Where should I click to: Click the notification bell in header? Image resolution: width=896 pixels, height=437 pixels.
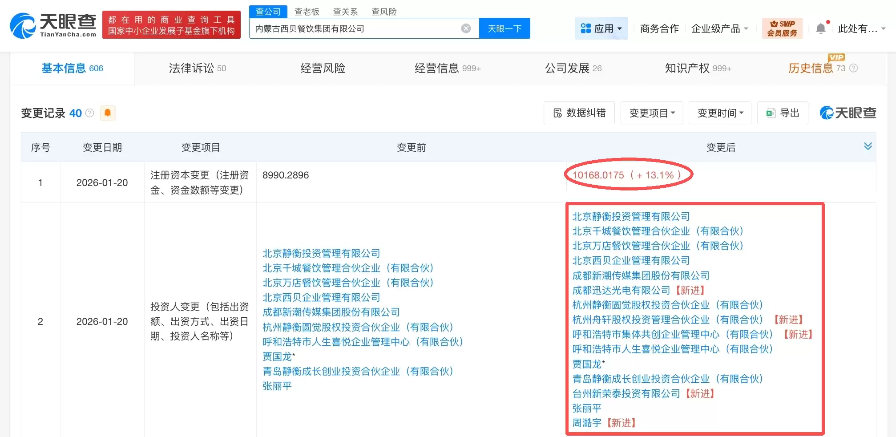coord(821,28)
